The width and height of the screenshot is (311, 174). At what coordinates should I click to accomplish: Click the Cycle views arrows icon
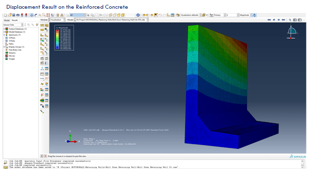[52, 15]
